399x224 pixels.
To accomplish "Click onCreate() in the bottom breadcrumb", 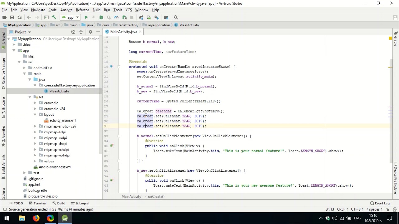I will pyautogui.click(x=156, y=197).
